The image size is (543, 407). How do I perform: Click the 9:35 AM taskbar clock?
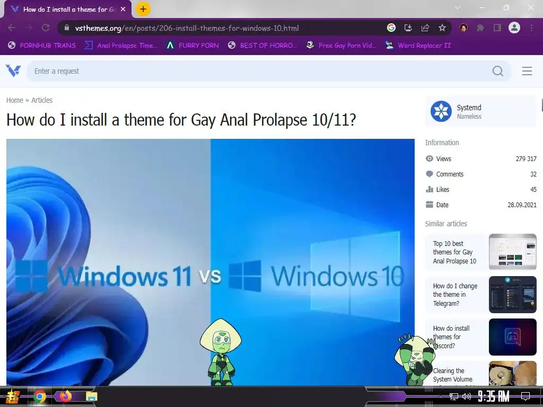click(494, 396)
